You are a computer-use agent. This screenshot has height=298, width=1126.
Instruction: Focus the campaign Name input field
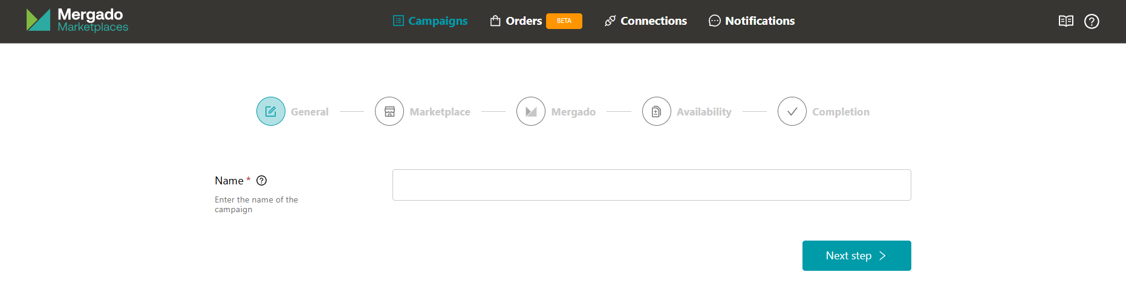651,185
